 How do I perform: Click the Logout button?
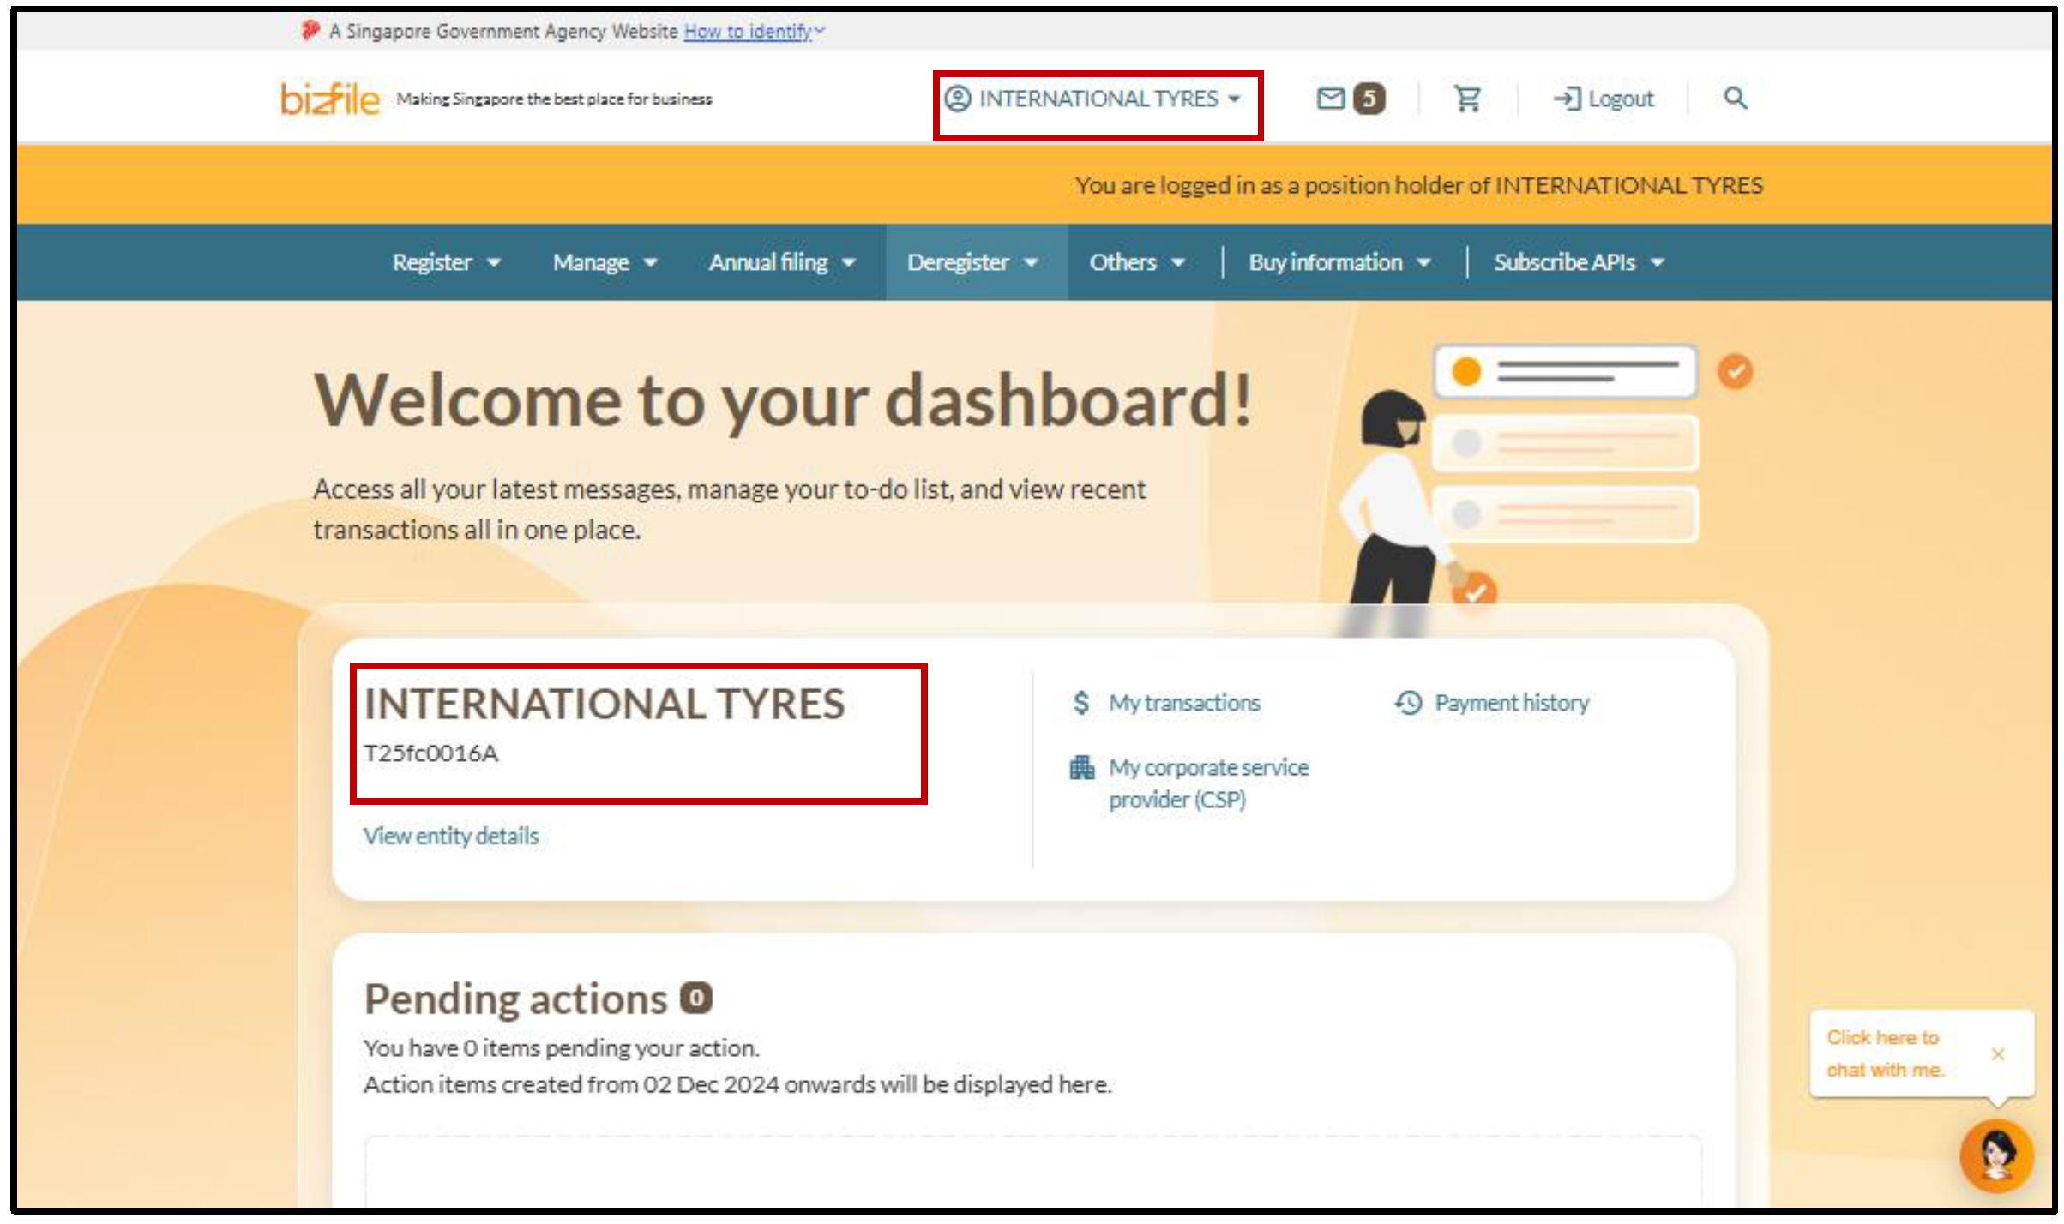tap(1604, 99)
